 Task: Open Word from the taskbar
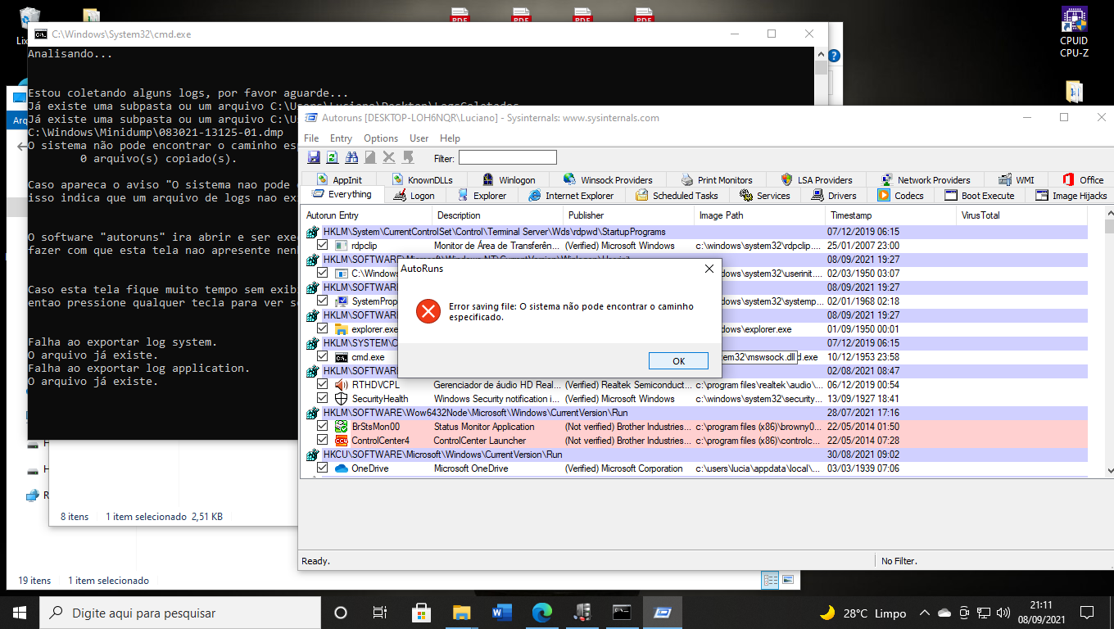click(x=501, y=613)
